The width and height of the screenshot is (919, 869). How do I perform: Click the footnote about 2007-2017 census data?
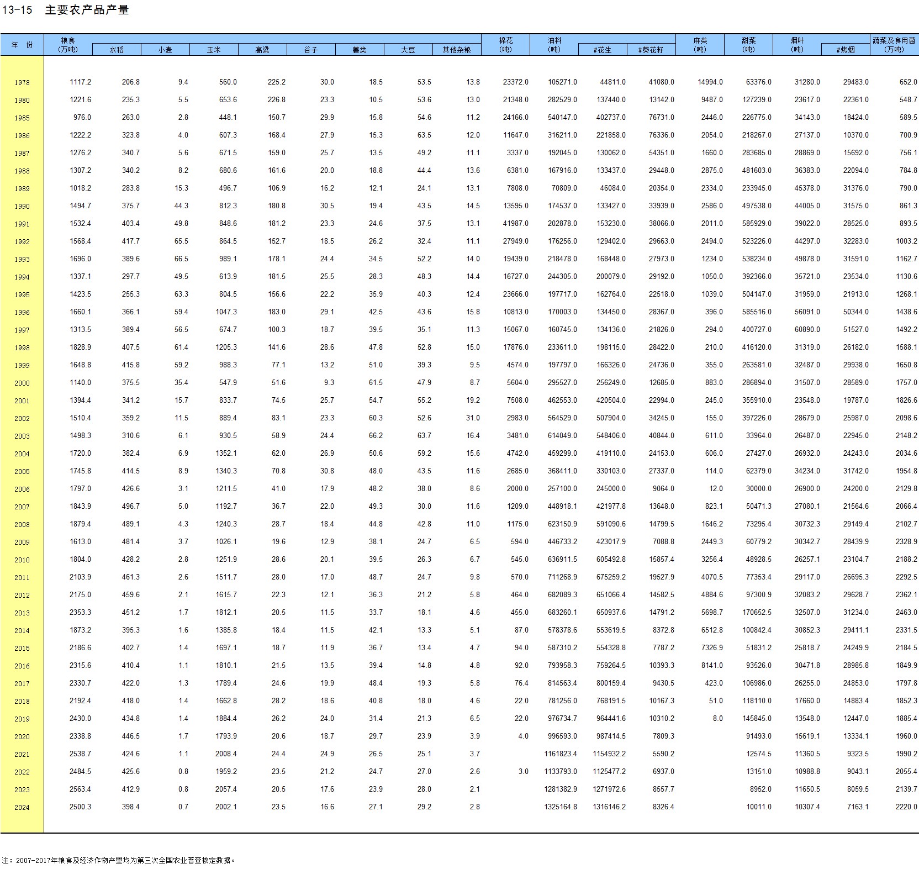tap(119, 860)
